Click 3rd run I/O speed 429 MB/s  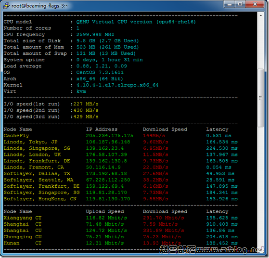point(86,117)
